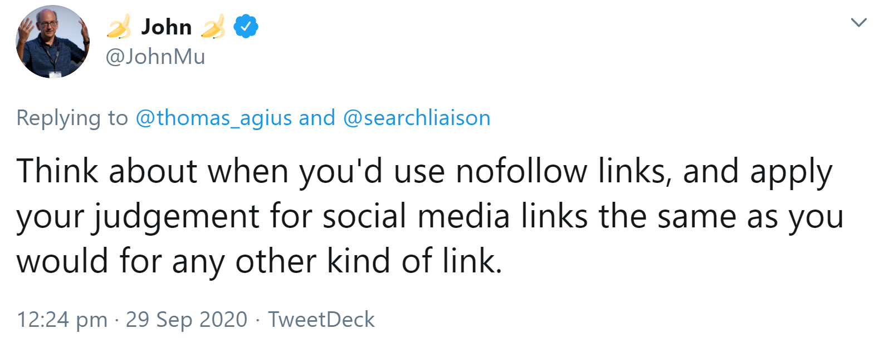Click the banana emoji after John's name
Viewport: 889px width, 348px height.
tap(214, 26)
